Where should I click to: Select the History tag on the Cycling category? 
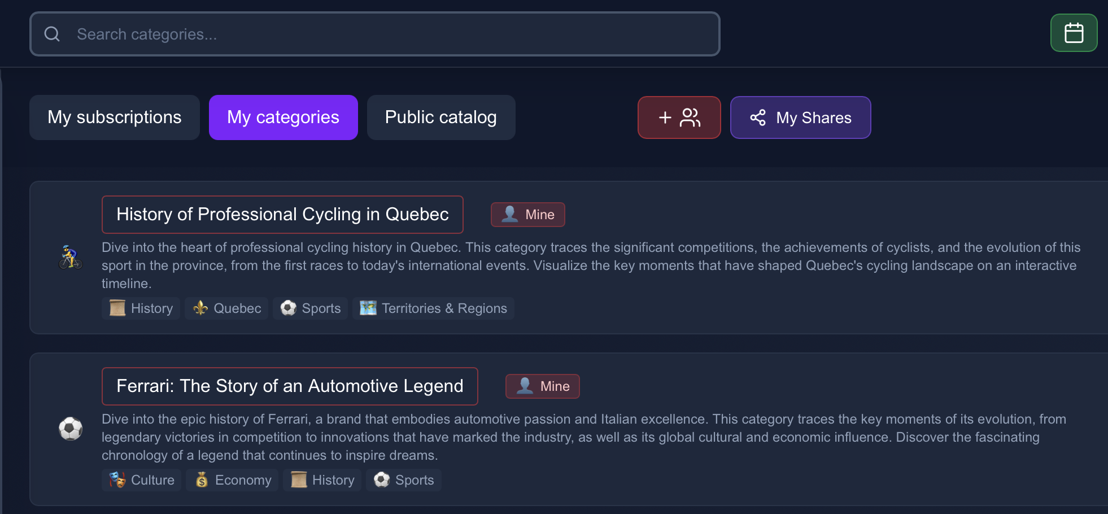point(141,308)
